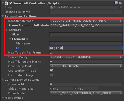Open the component gear settings menu

(x=120, y=3)
